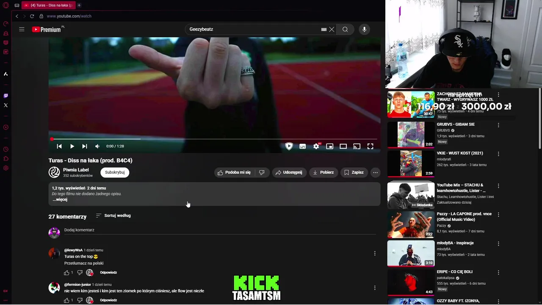Open options for młodyBA - Inspiracje video
Viewport: 542px width, 305px height.
pyautogui.click(x=498, y=244)
